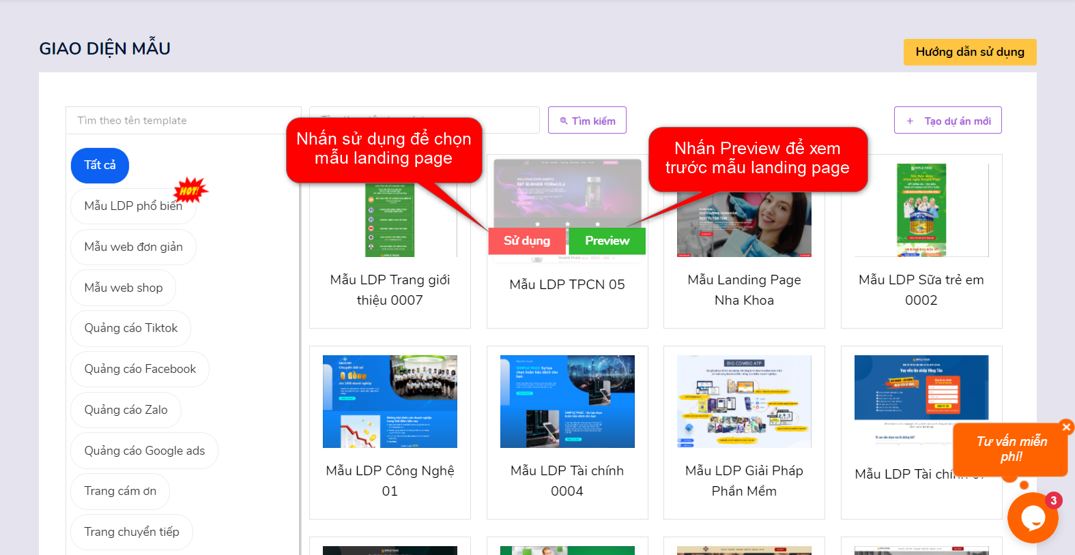Select Quảng cáo Zalo category
This screenshot has height=555, width=1075.
pyautogui.click(x=126, y=410)
